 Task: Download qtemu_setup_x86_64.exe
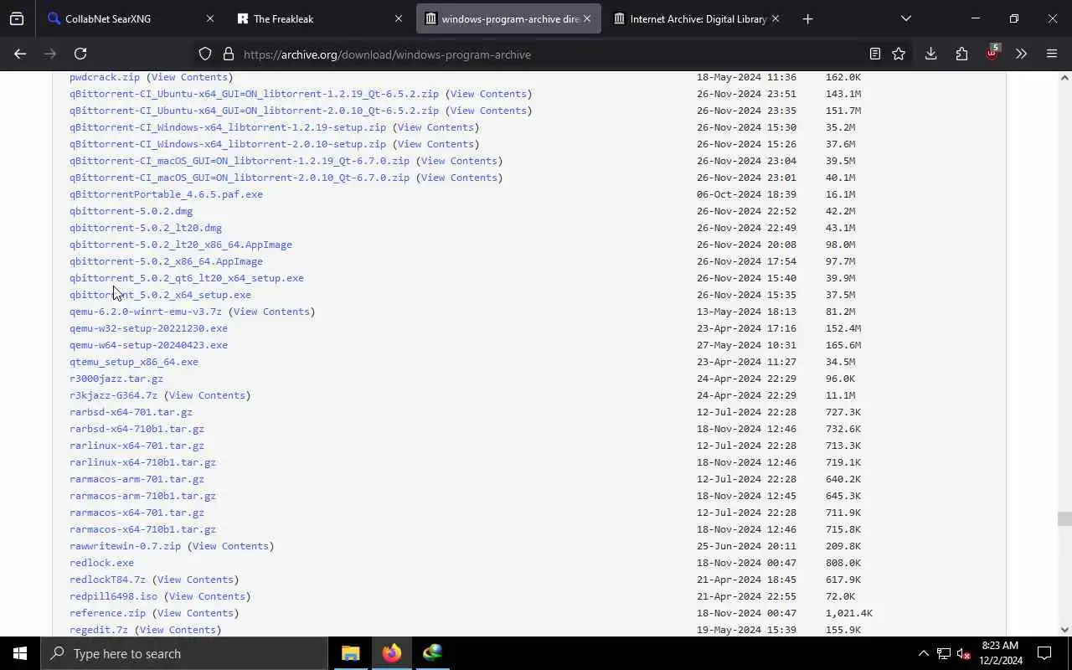coord(134,362)
